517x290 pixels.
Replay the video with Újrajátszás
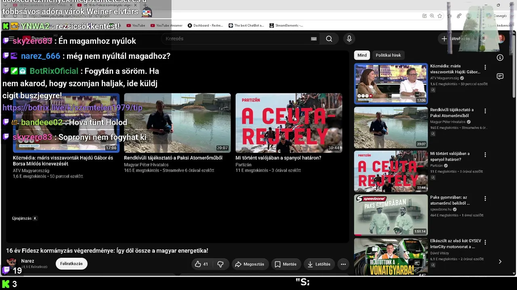point(25,218)
